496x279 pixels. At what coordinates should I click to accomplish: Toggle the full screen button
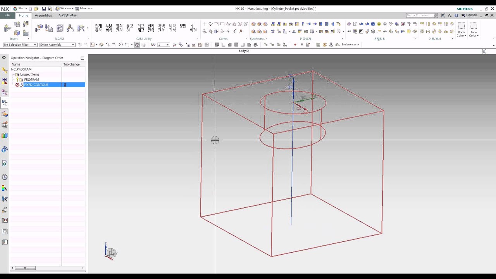(443, 15)
